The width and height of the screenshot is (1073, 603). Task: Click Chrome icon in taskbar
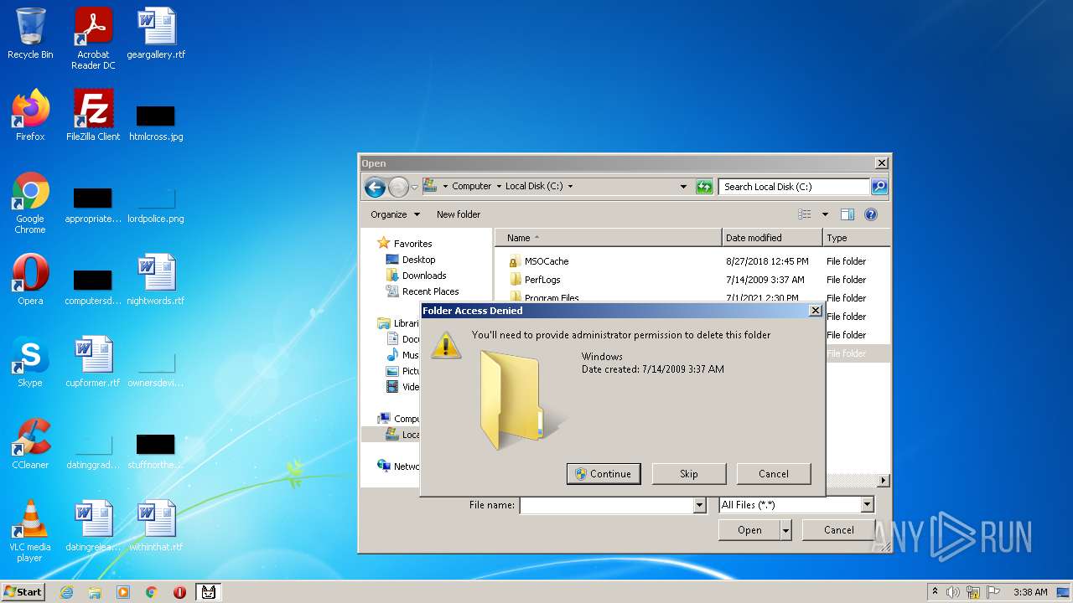[x=152, y=592]
